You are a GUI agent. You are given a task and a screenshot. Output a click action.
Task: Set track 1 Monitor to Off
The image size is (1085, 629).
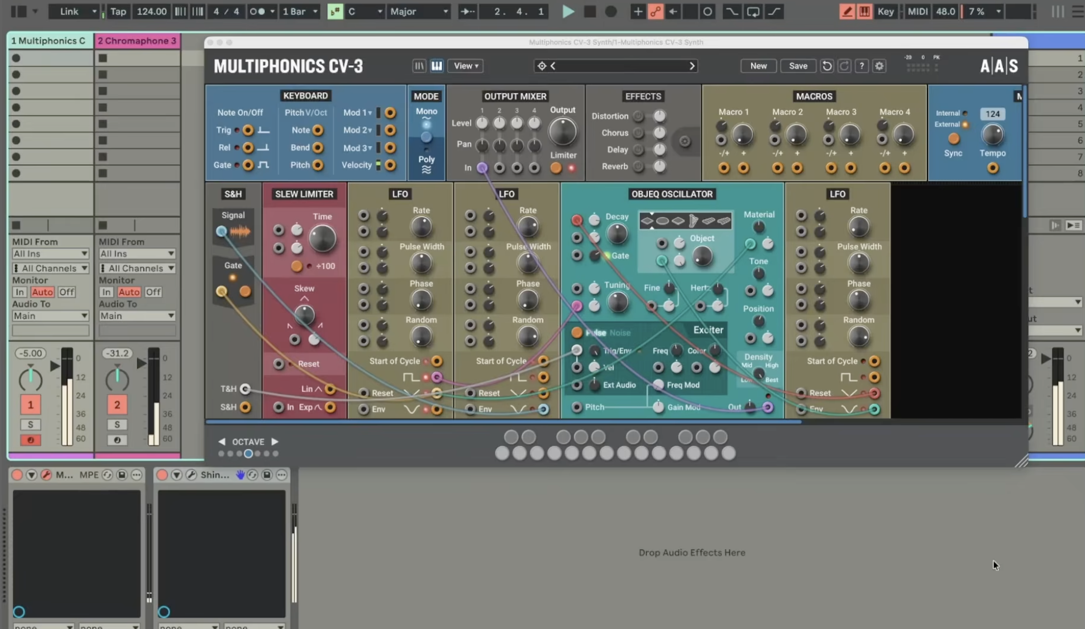point(67,292)
